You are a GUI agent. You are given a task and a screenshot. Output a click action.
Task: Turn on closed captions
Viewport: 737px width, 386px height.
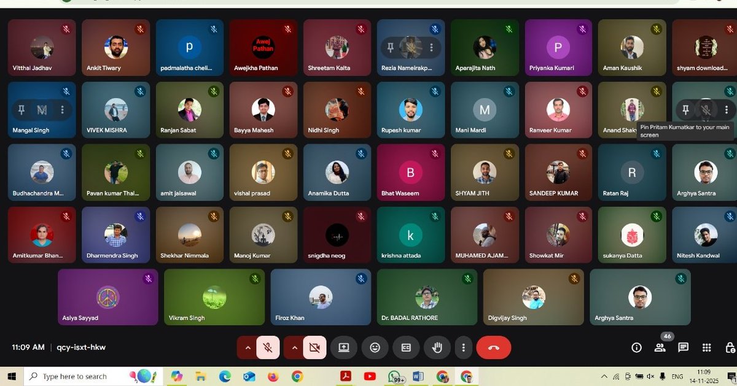click(406, 347)
